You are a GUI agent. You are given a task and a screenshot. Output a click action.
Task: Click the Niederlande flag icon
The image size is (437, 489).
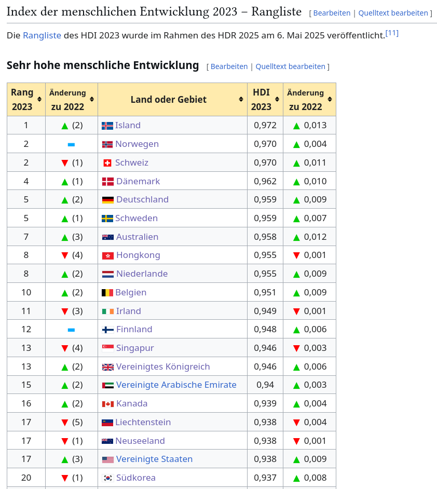tap(108, 274)
